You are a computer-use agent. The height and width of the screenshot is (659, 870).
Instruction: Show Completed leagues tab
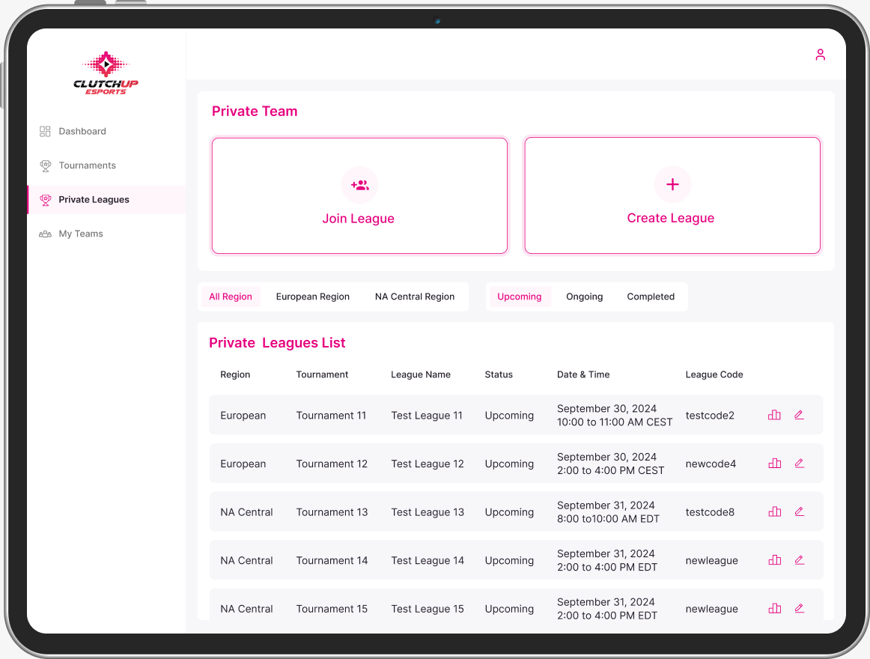coord(651,297)
